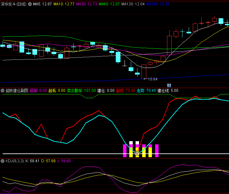Click the MA10: 12.77 yellow label
229x194 pixels.
pyautogui.click(x=64, y=4)
